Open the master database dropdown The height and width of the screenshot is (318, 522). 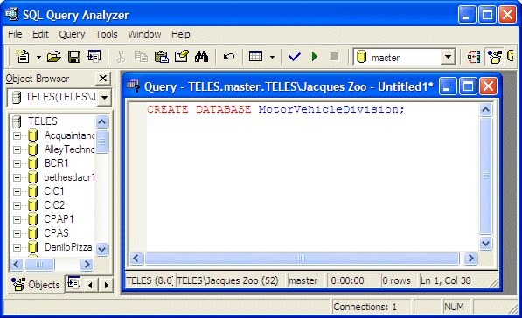point(448,57)
